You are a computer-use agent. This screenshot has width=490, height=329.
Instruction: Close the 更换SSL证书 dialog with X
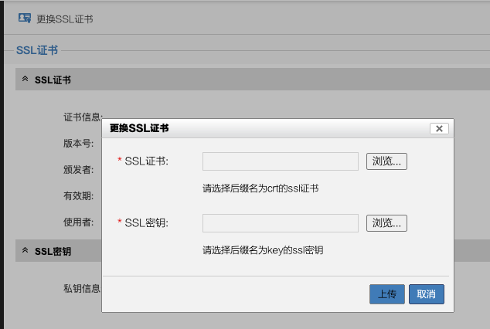[439, 129]
